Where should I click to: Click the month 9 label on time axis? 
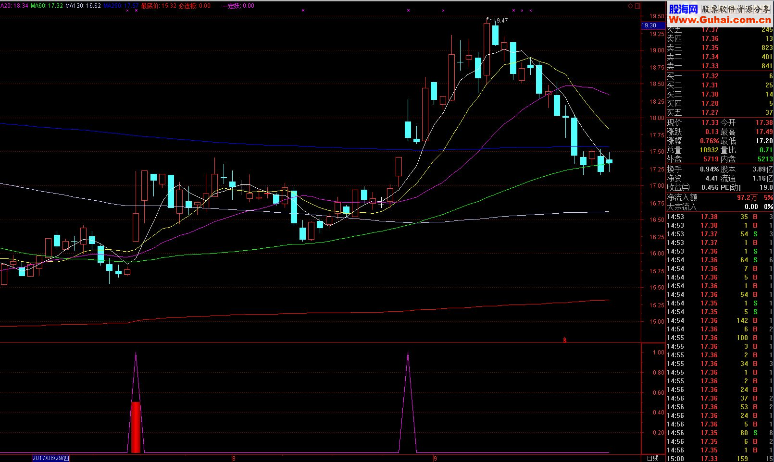(x=435, y=458)
